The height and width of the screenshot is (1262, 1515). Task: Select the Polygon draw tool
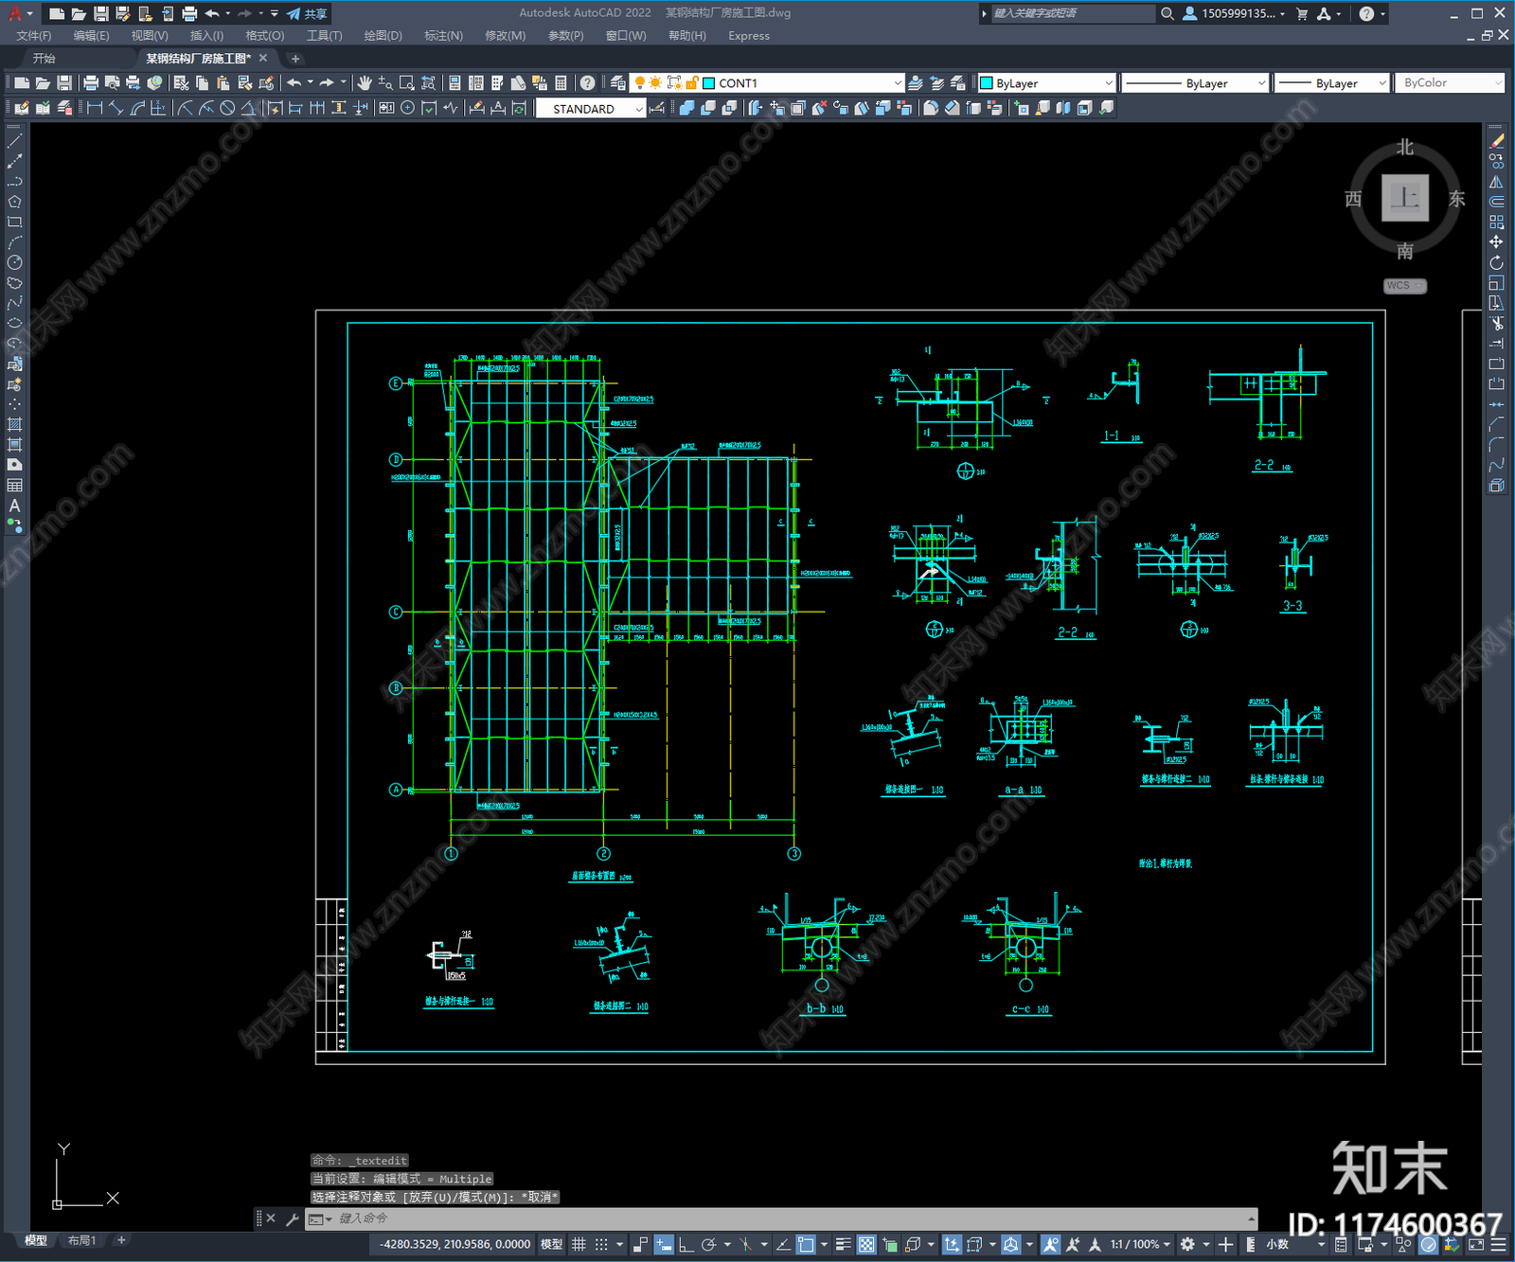14,202
